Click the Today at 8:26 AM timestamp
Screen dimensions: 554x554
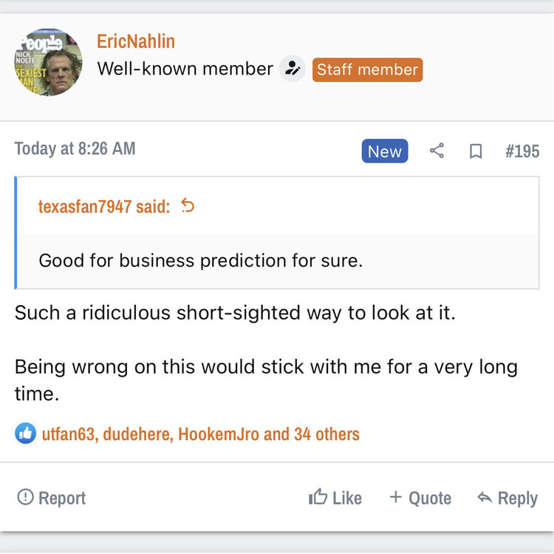pyautogui.click(x=75, y=148)
